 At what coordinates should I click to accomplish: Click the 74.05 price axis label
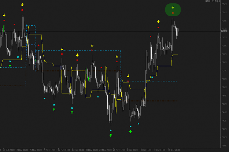pos(224,129)
